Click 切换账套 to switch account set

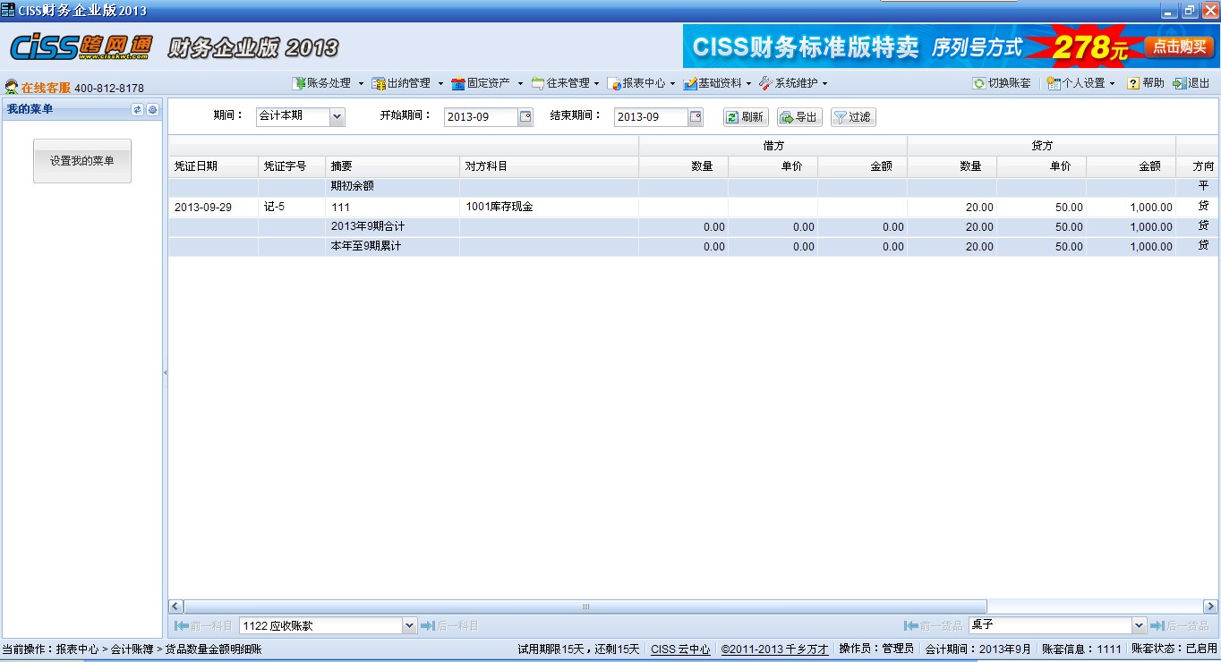[1002, 83]
